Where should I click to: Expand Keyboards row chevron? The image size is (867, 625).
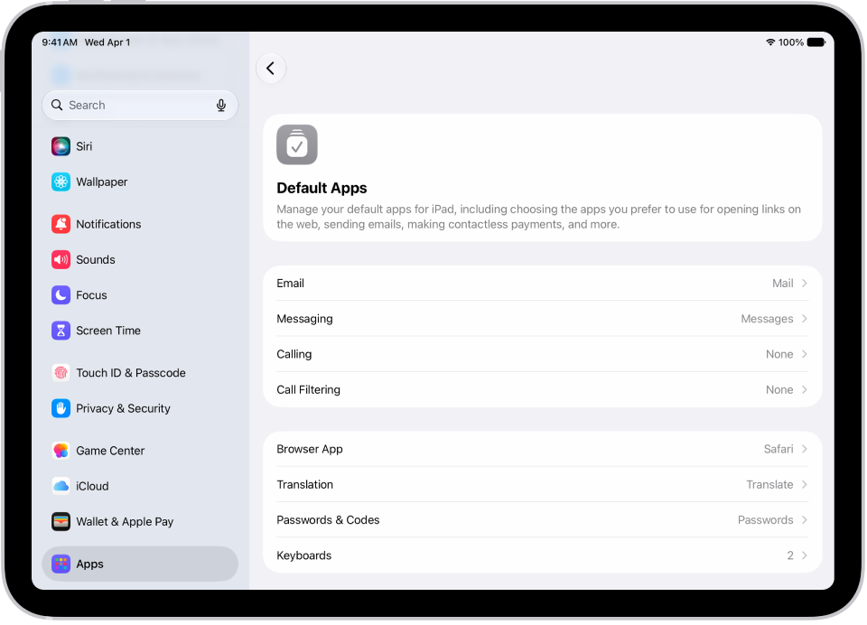[805, 555]
